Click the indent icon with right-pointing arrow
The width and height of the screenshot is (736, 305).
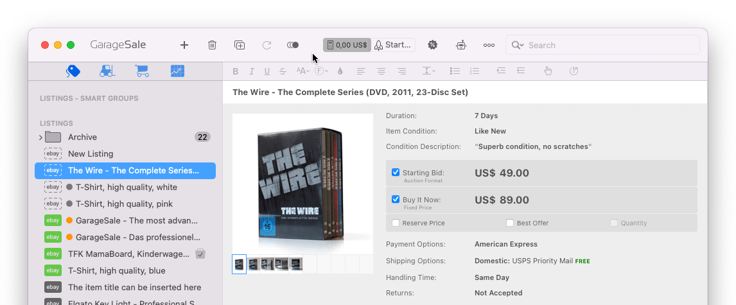pyautogui.click(x=502, y=71)
